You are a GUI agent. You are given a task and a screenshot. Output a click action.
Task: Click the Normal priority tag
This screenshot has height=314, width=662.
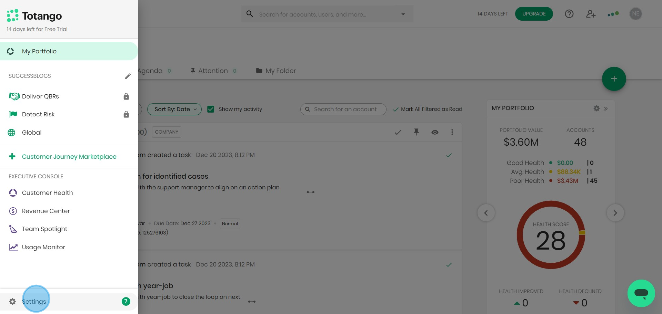tap(230, 224)
